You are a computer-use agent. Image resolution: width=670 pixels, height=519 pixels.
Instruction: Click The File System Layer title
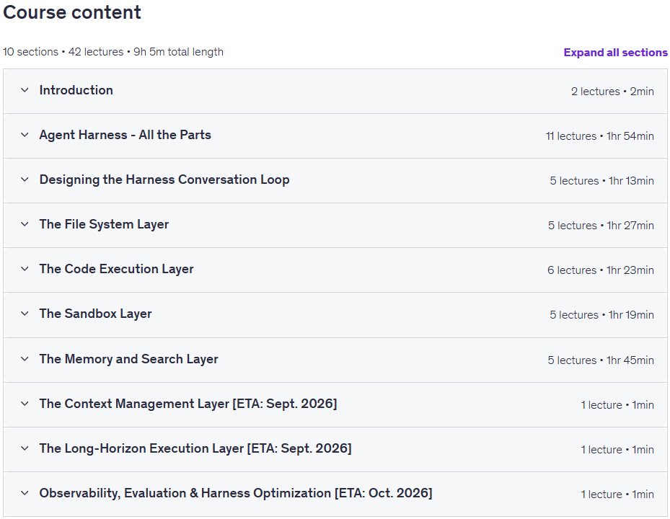coord(104,224)
